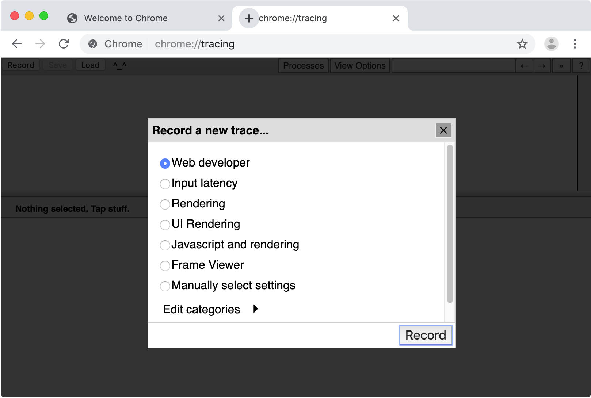Click the dialog's vertical scrollbar
This screenshot has height=398, width=591.
450,223
